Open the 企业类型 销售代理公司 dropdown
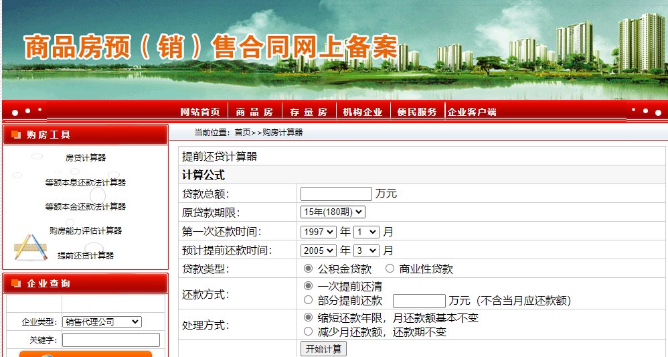 [102, 322]
